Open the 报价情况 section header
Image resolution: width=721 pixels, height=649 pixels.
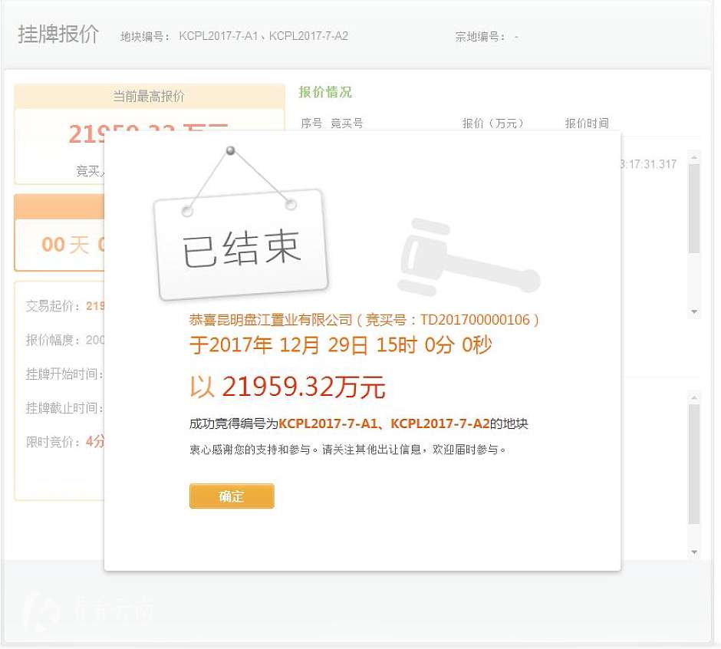[324, 92]
